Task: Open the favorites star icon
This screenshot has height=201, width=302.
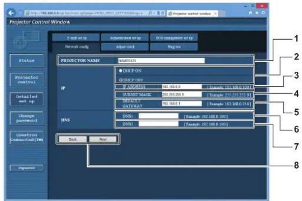Action: coord(257,13)
